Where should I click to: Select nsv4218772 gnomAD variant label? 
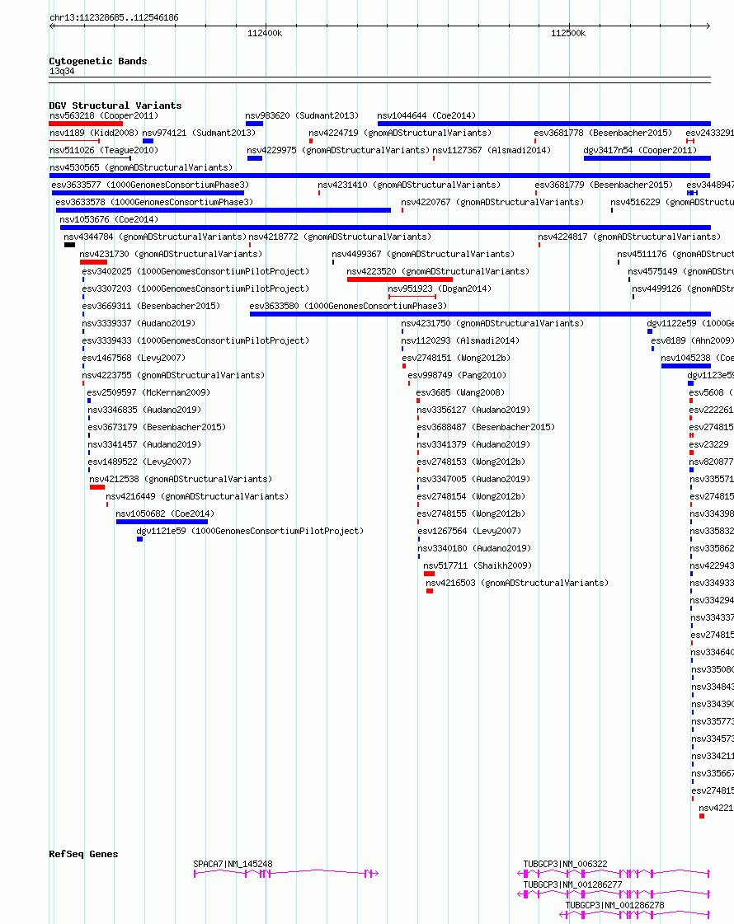340,237
